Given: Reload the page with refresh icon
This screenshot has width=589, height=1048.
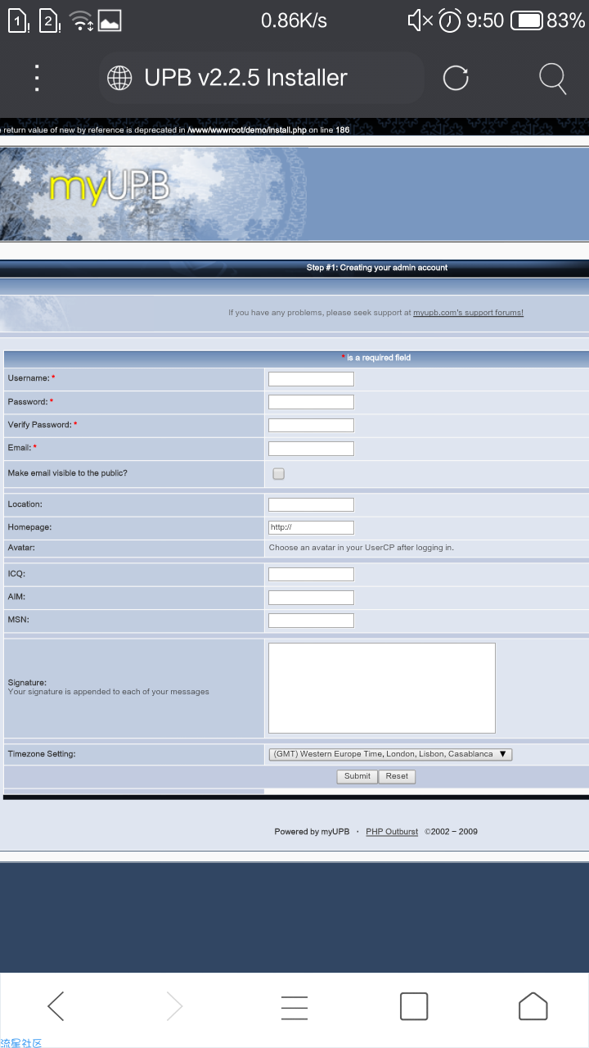Looking at the screenshot, I should [x=456, y=78].
